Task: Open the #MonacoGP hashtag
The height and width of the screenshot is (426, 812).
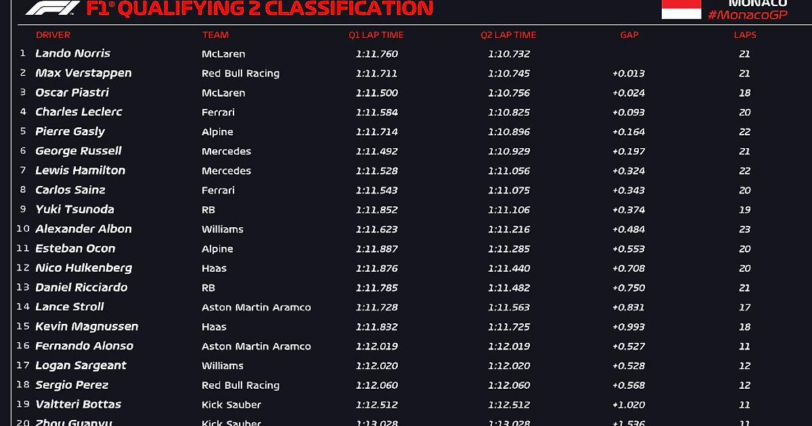Action: [747, 16]
